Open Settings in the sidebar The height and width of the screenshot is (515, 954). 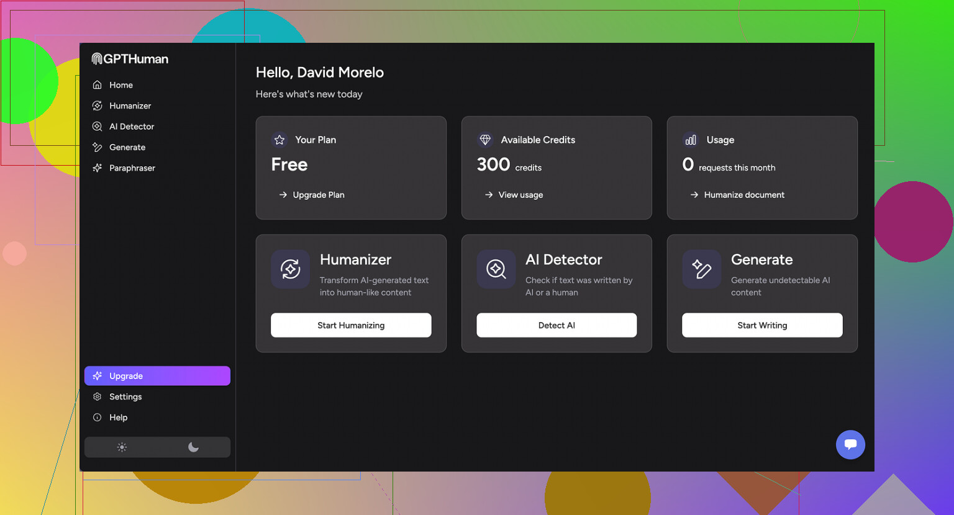(x=125, y=397)
